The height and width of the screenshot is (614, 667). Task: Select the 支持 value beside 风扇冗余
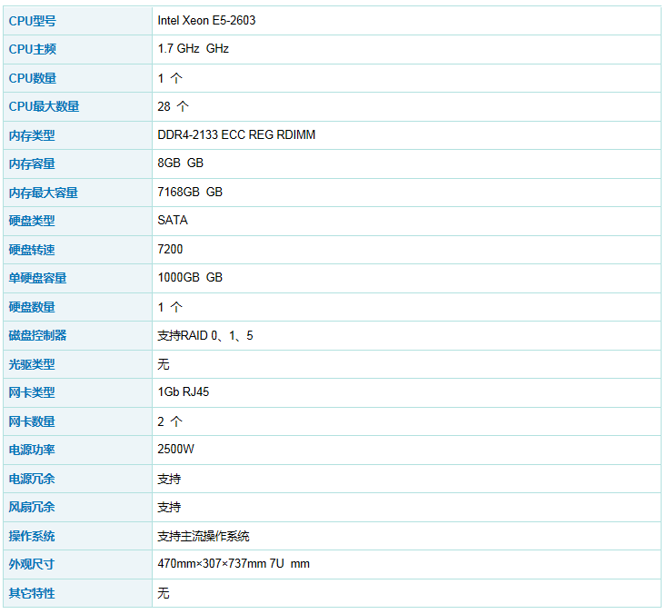pos(169,507)
